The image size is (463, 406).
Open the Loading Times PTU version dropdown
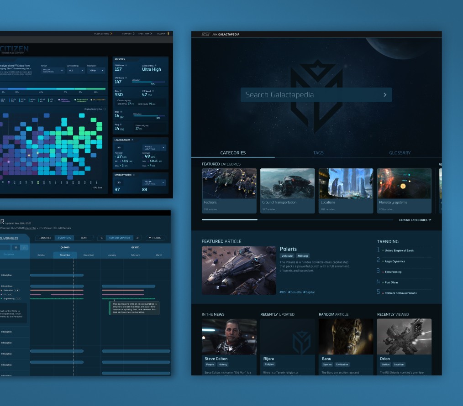(x=154, y=147)
